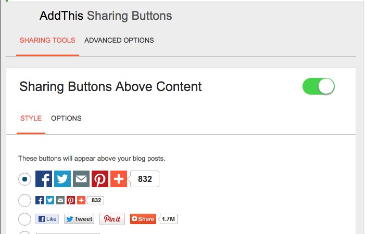Open the Sharing Tools tab
Viewport: 365px width, 234px height.
[x=47, y=40]
